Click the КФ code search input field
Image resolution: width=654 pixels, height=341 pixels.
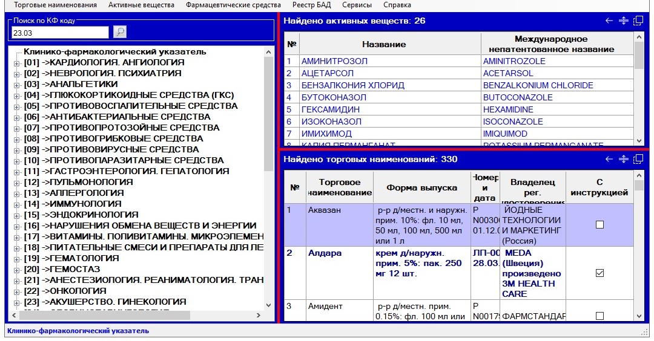tap(61, 33)
